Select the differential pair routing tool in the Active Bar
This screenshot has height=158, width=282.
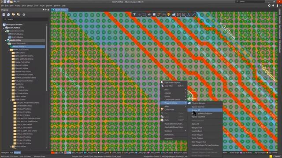click(x=164, y=14)
